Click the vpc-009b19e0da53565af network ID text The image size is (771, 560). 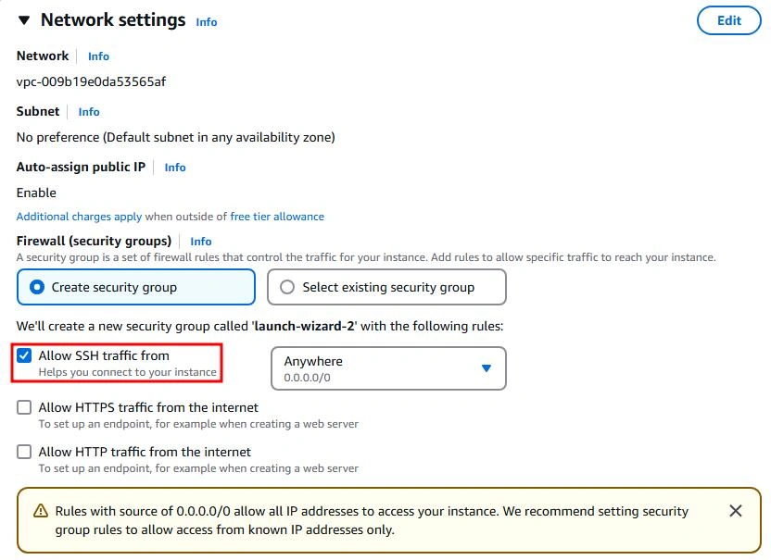coord(92,81)
